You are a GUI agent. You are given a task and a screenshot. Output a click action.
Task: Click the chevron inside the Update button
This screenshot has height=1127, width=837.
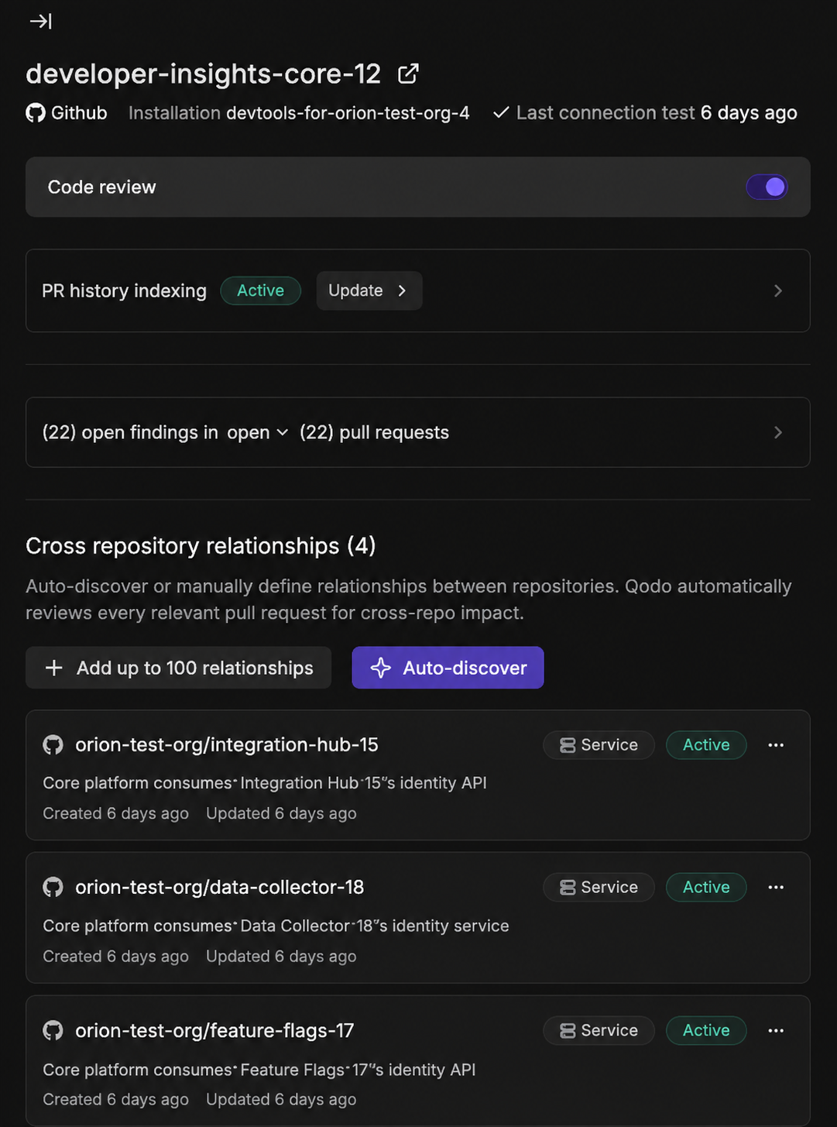click(x=402, y=290)
